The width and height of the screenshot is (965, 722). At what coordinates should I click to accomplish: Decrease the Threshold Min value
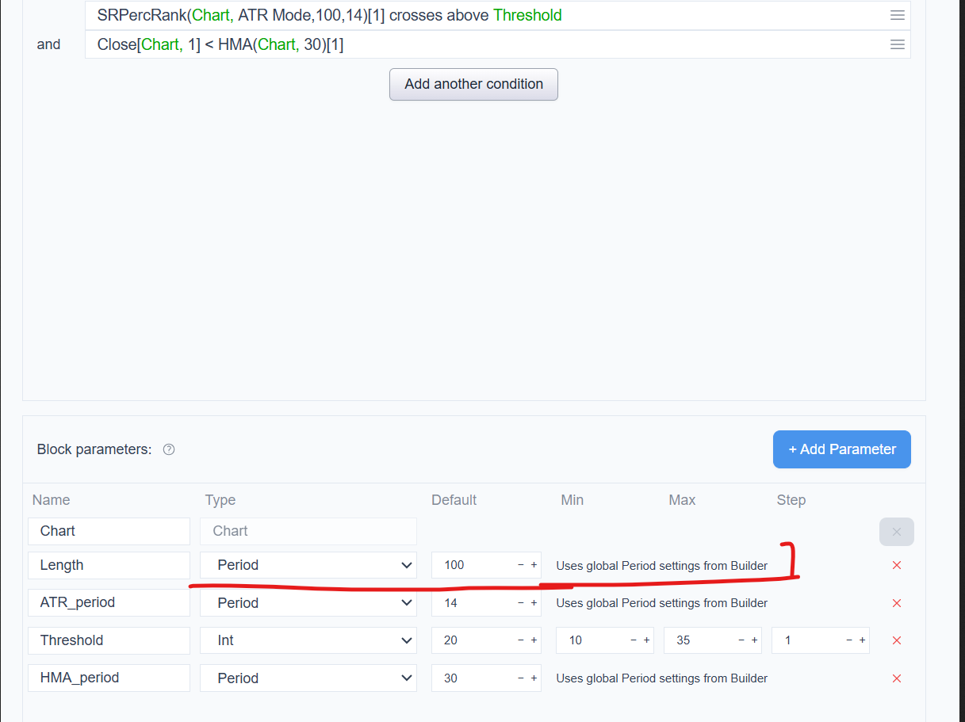pyautogui.click(x=634, y=640)
